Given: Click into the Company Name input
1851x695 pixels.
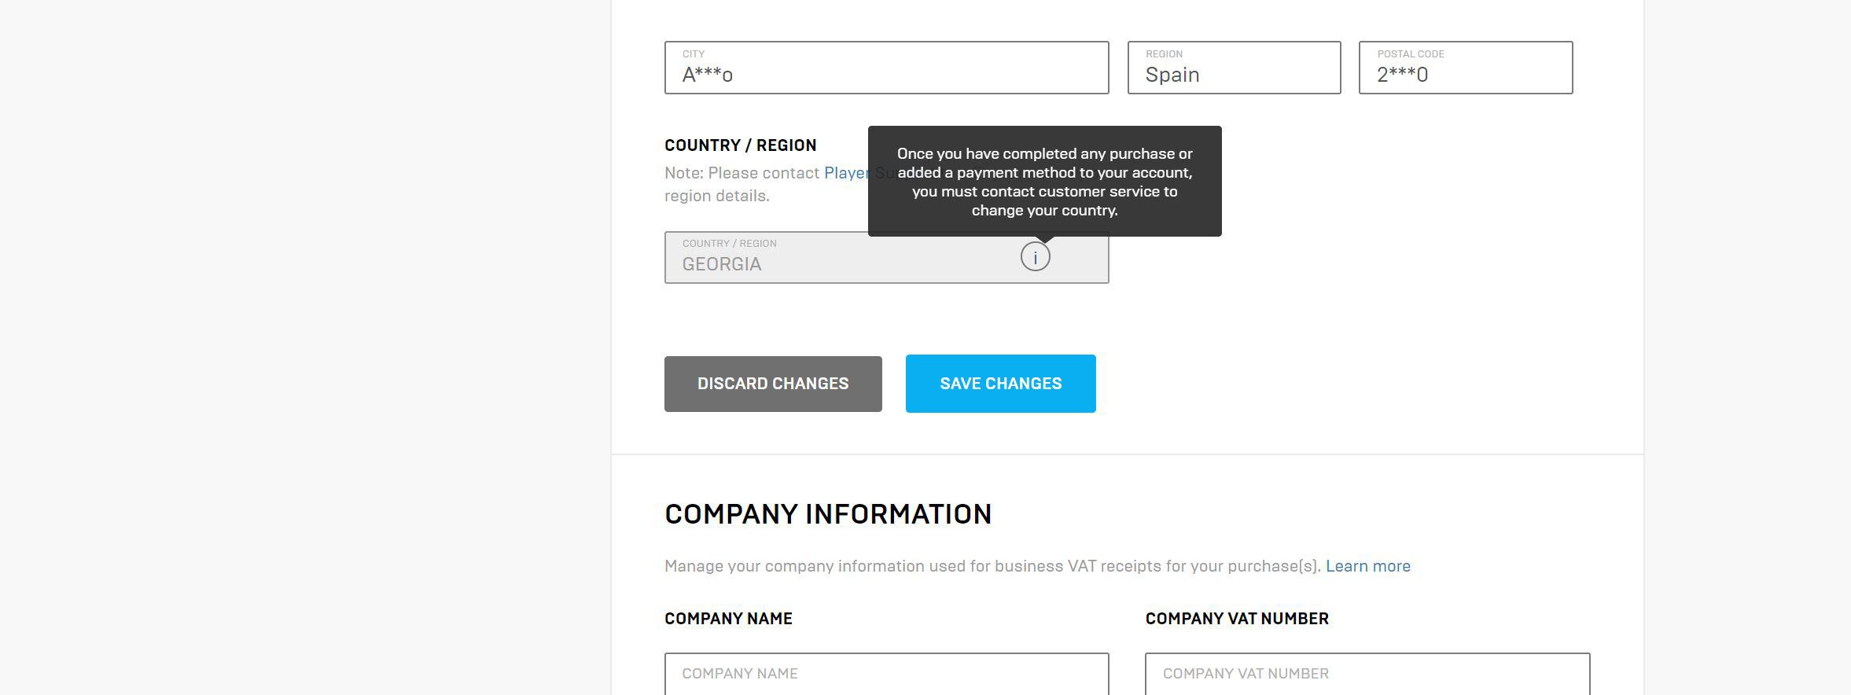Looking at the screenshot, I should 886,674.
